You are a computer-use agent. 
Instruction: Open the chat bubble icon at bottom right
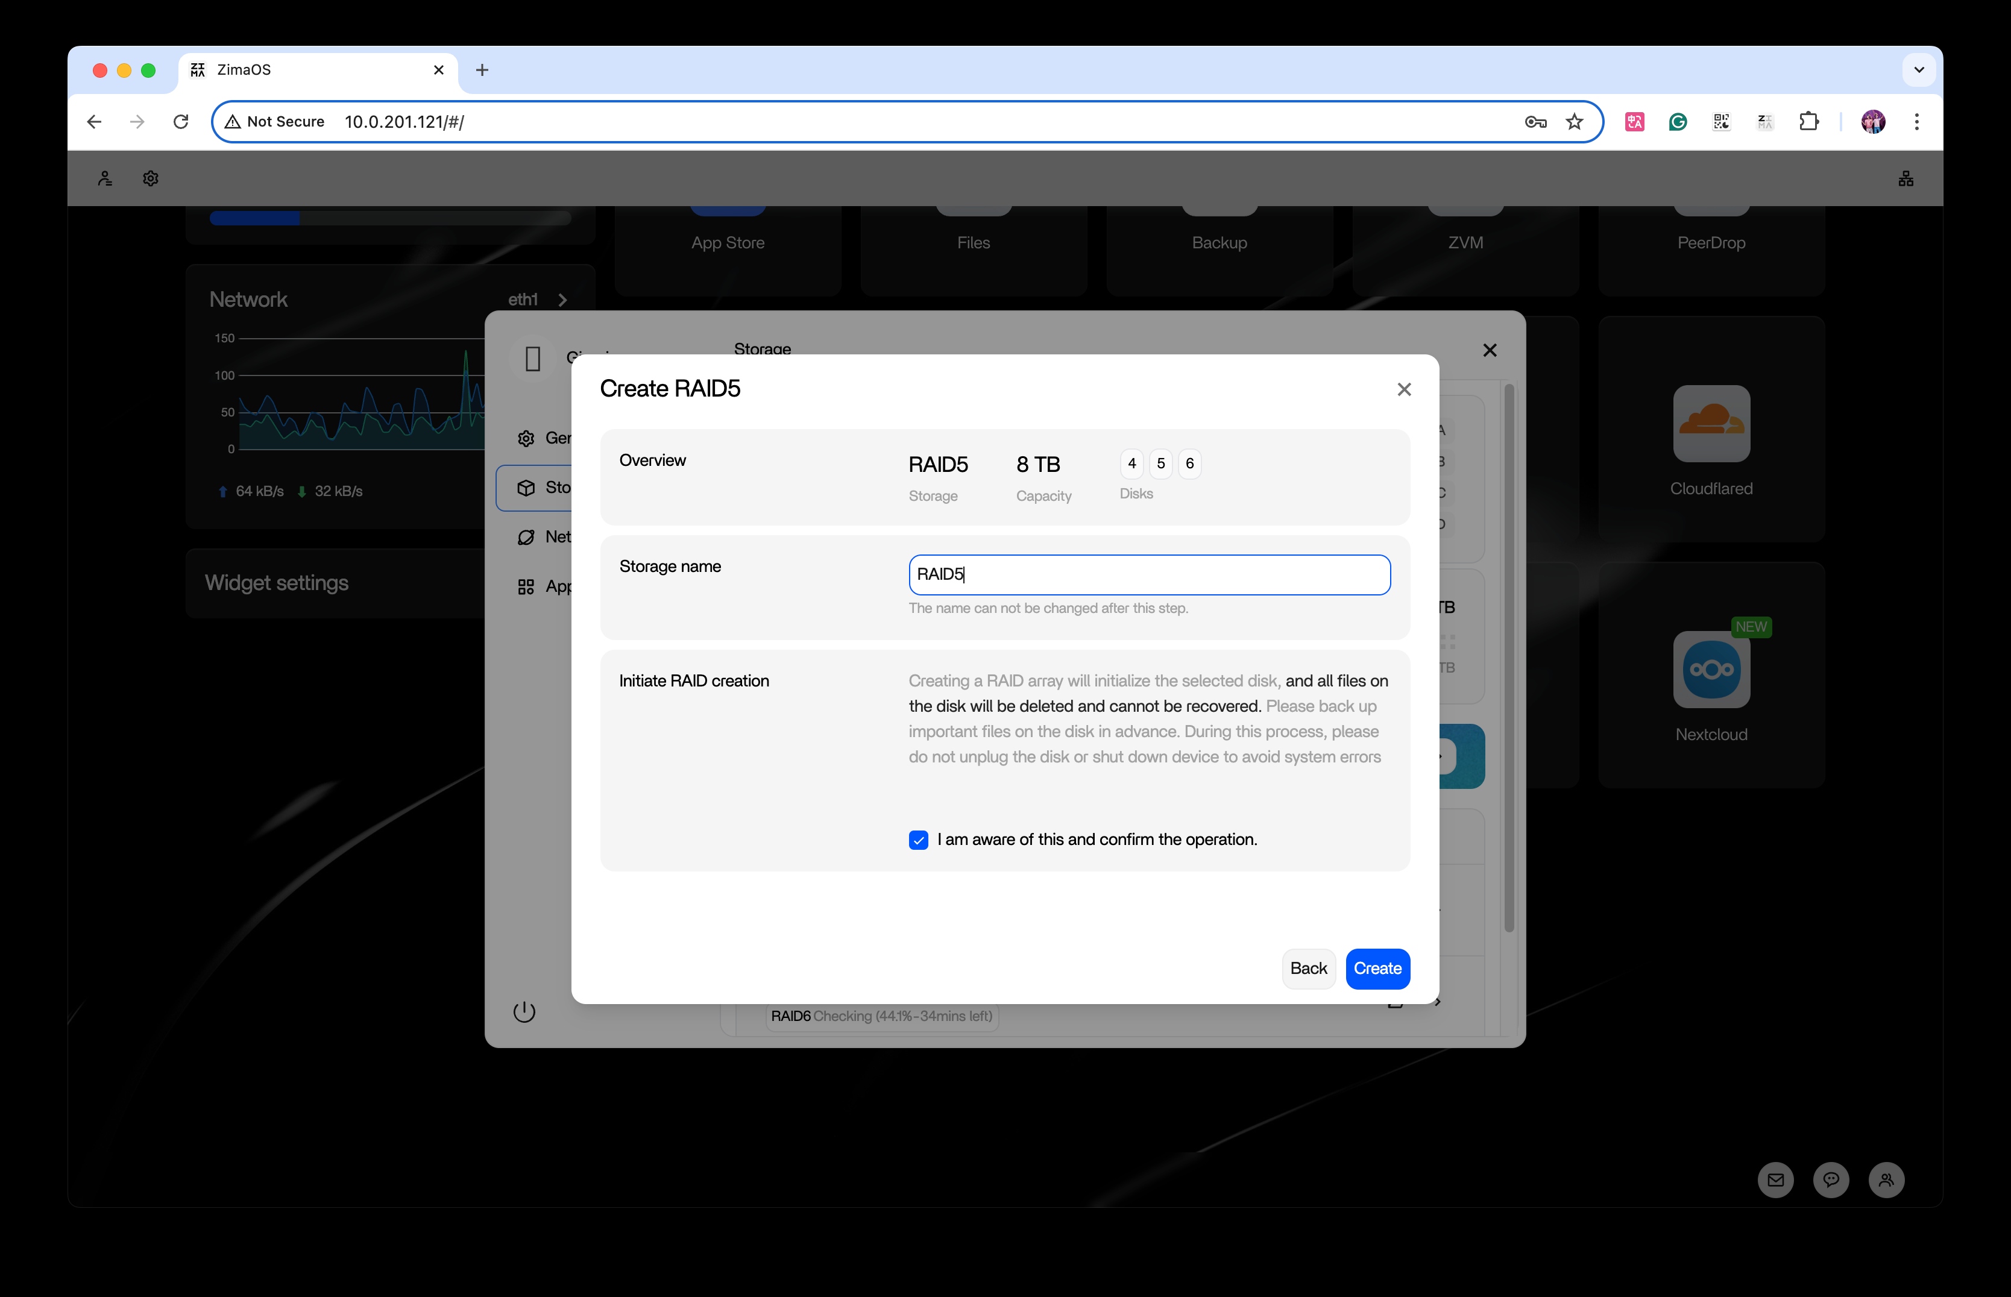tap(1831, 1180)
